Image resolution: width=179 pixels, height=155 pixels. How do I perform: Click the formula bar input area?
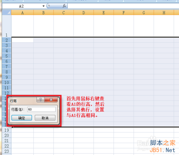123,6
